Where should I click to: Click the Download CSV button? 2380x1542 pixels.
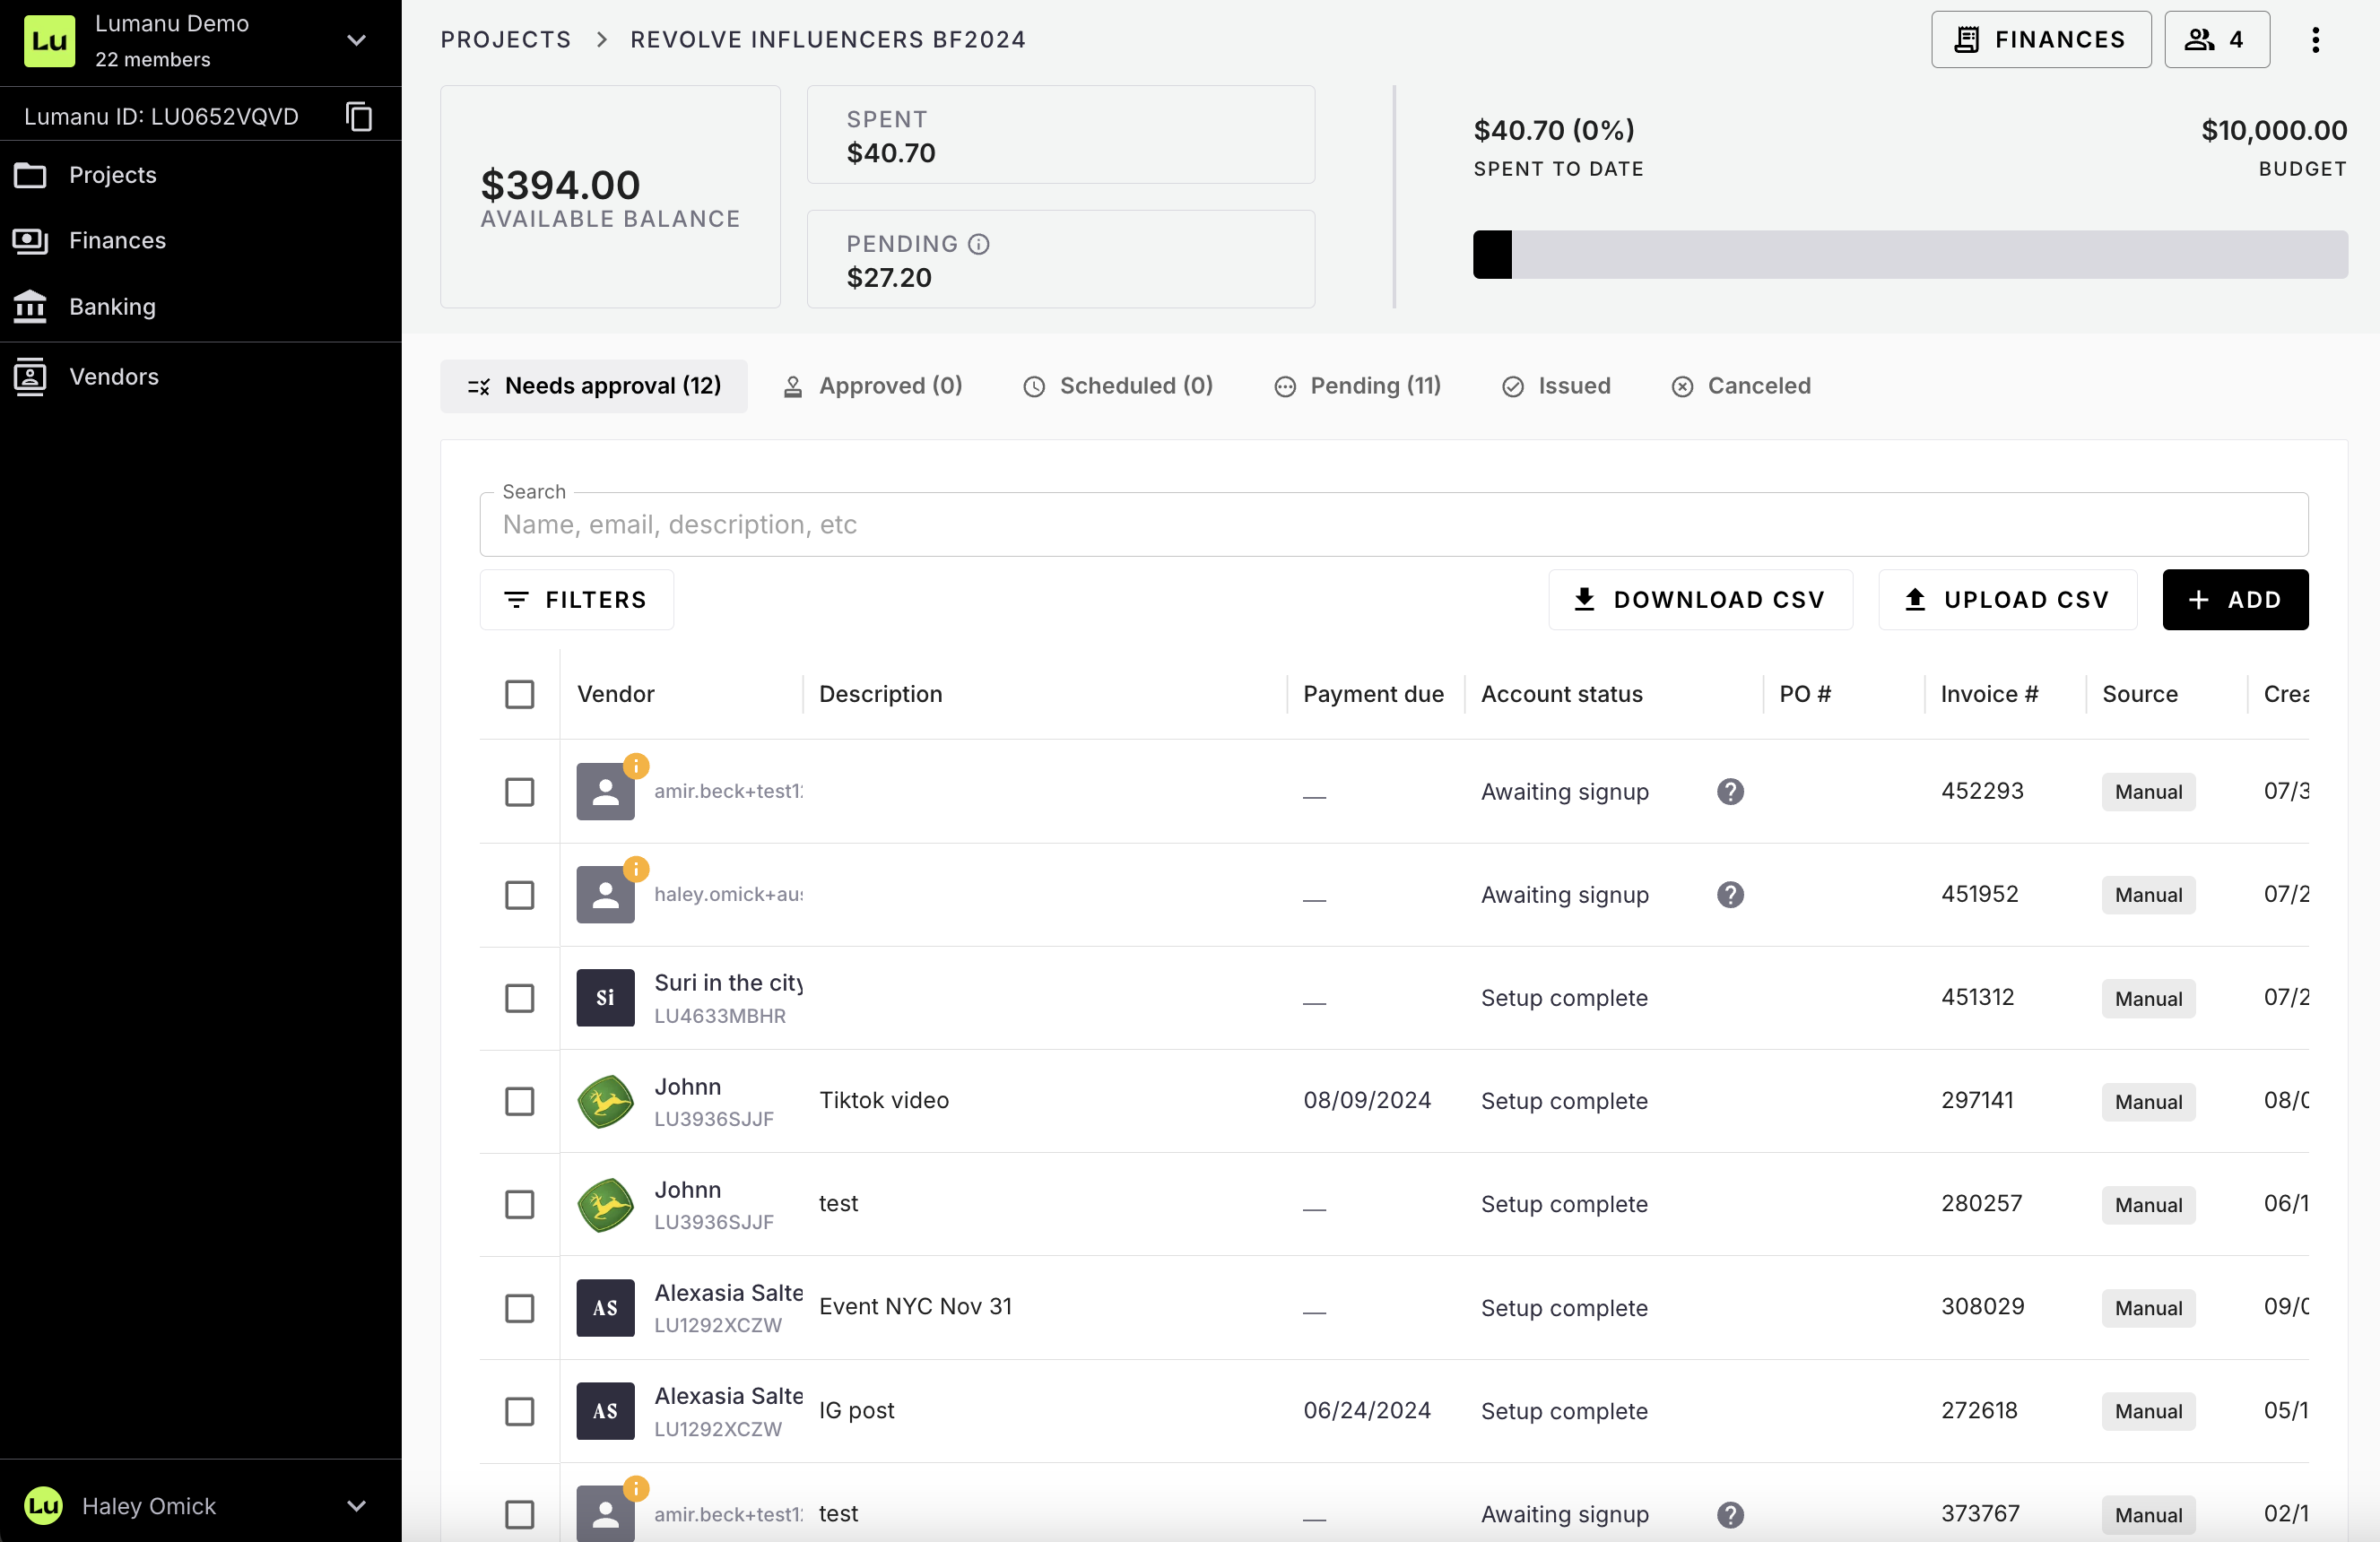click(x=1700, y=600)
